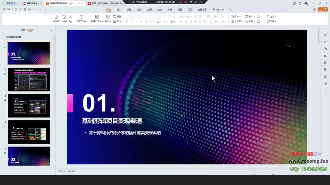Stop the screen recording with red square
The width and height of the screenshot is (330, 185).
(x=186, y=2)
